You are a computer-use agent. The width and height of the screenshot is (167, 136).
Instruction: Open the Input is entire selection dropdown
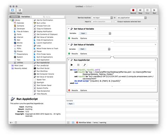[x=103, y=22]
